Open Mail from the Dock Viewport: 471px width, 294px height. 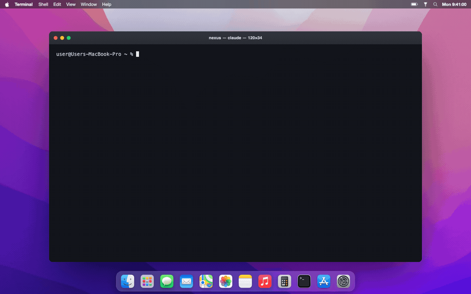[x=187, y=281]
